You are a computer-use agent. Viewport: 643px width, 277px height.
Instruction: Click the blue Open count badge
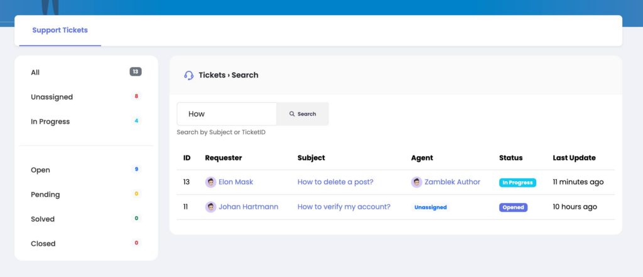136,170
